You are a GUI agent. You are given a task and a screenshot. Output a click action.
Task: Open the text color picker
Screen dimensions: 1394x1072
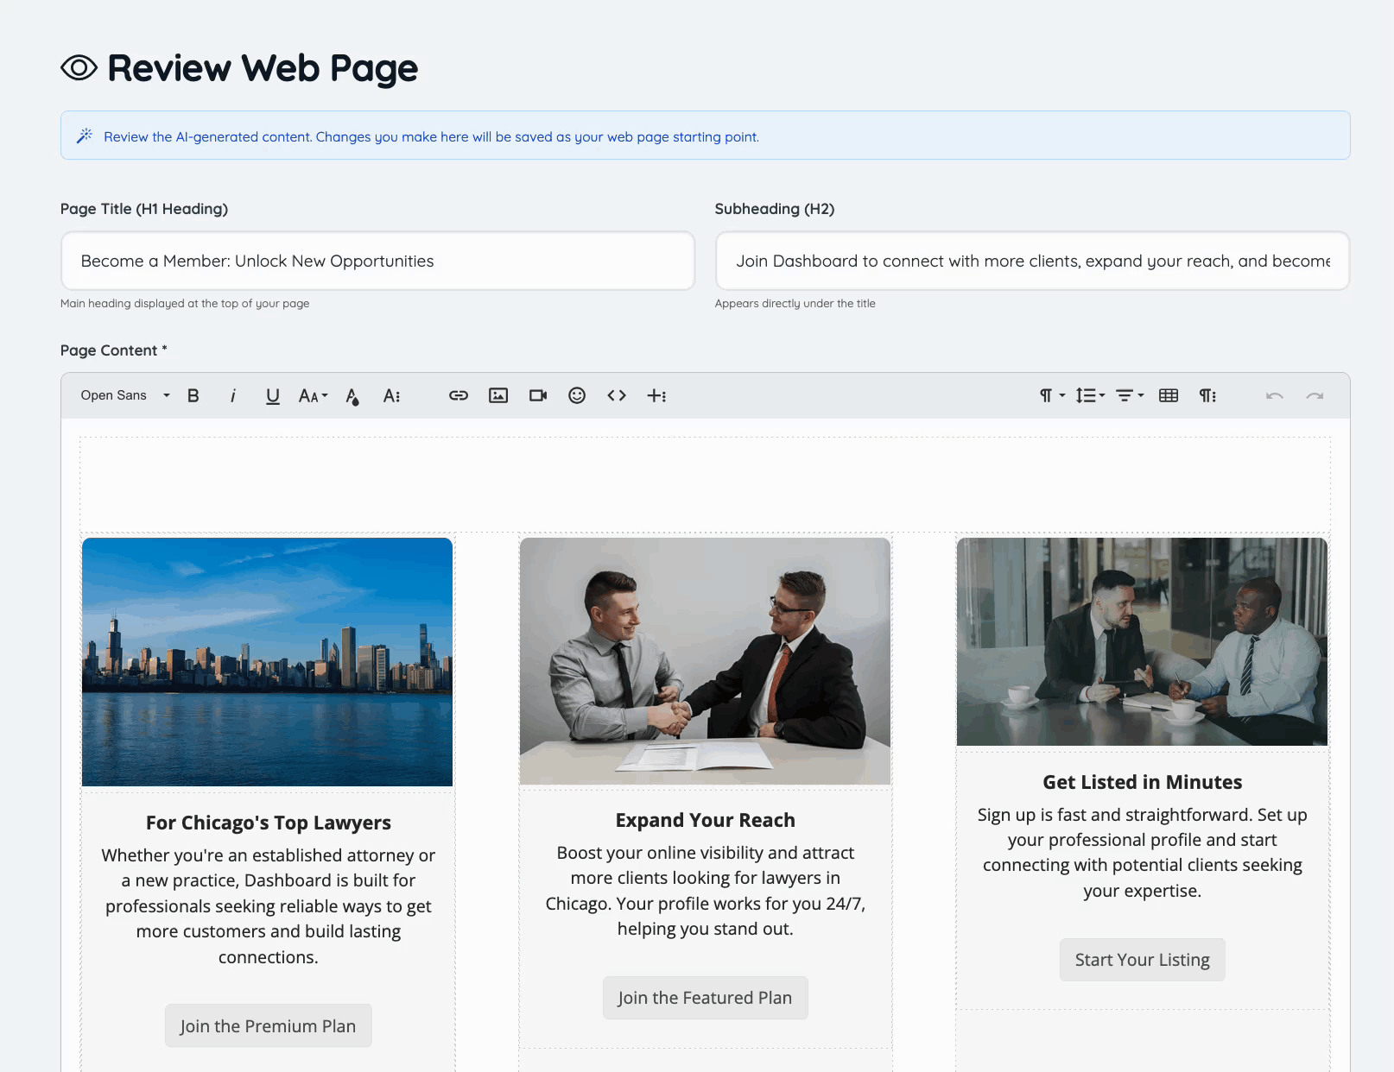[352, 395]
